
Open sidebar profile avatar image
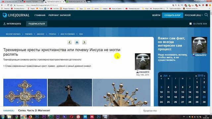(x=199, y=45)
